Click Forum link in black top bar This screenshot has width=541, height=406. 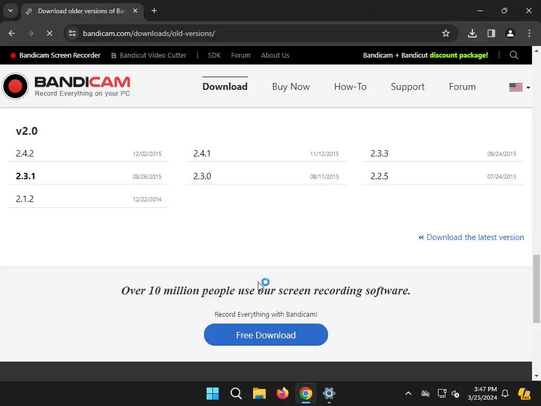point(240,55)
